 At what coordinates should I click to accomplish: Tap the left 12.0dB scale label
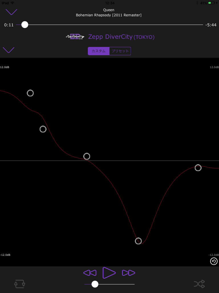pos(5,67)
